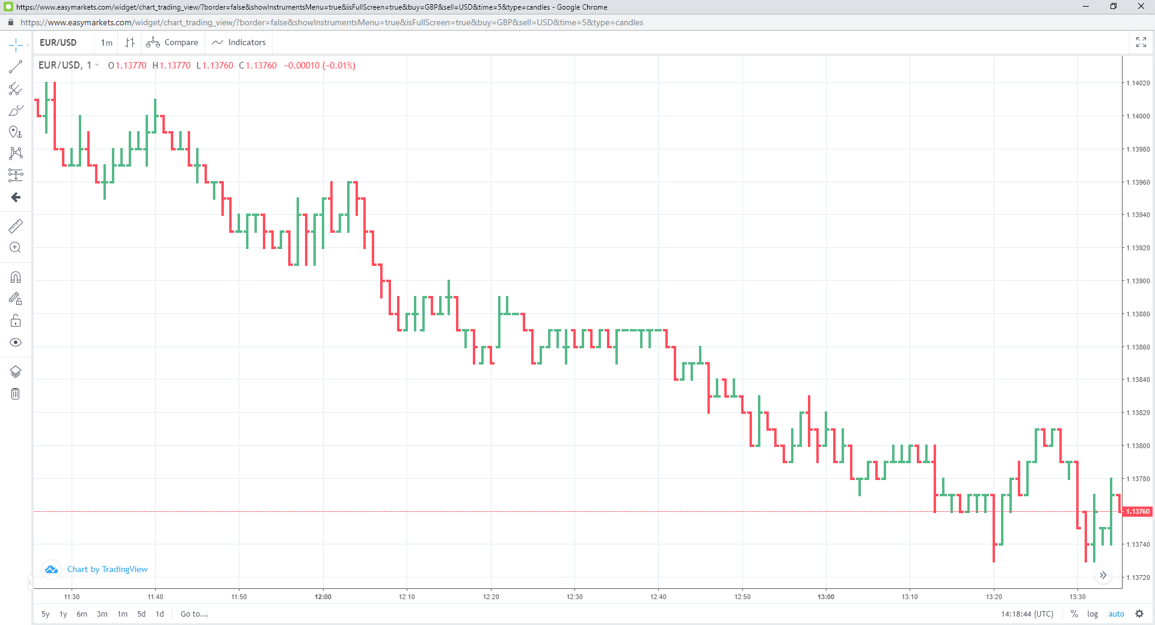This screenshot has width=1155, height=625.
Task: Open the XABCD pattern tool
Action: pos(16,153)
